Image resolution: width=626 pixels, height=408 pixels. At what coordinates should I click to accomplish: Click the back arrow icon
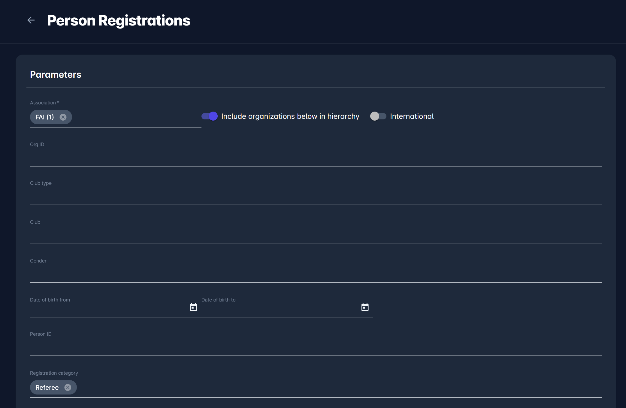[x=31, y=20]
